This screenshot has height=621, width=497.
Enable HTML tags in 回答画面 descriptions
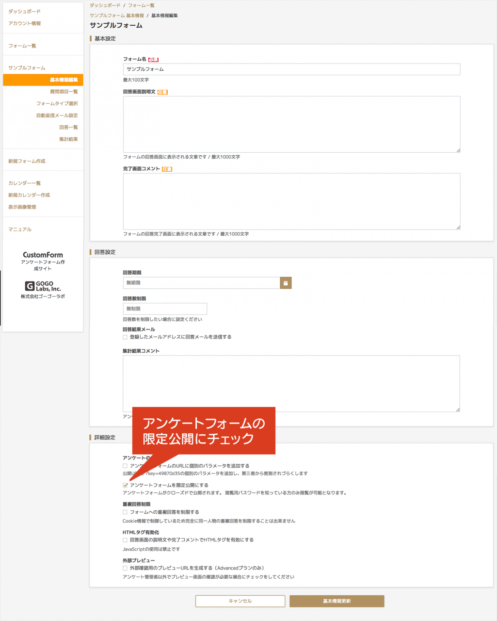tap(126, 539)
